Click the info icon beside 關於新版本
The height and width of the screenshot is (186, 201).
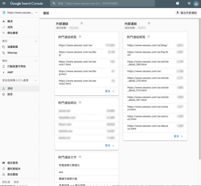coord(4,169)
